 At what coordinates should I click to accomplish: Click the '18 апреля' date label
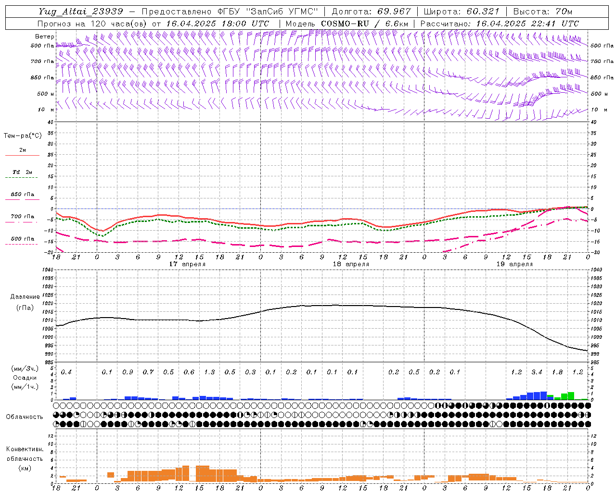pos(351,264)
